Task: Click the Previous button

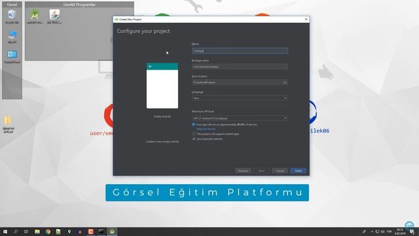Action: point(243,170)
